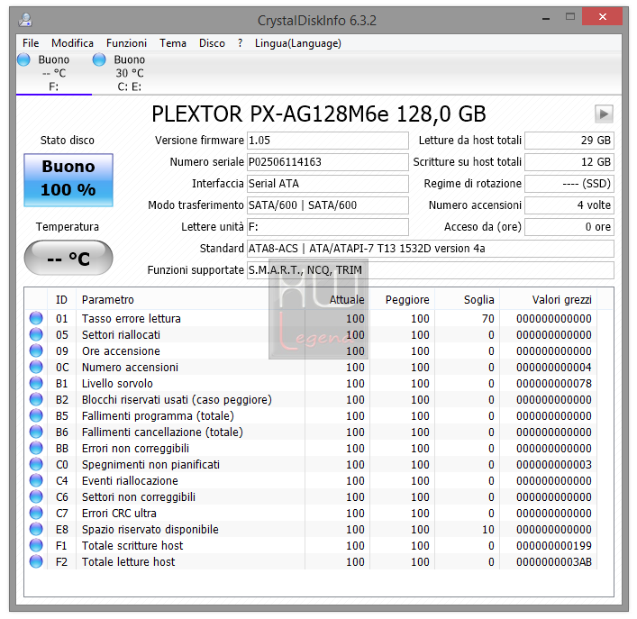This screenshot has width=637, height=619.
Task: Open the Modifica menu
Action: (72, 43)
